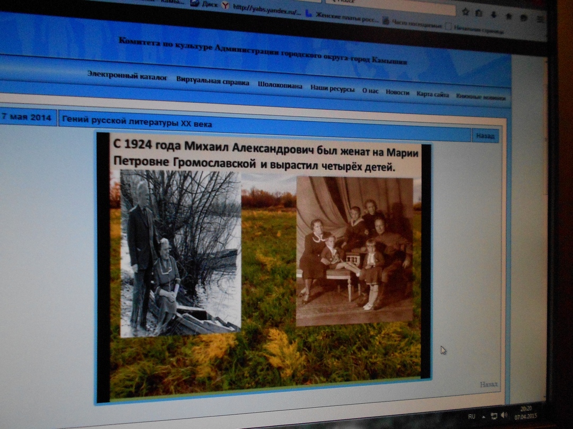Screen dimensions: 573x429
Task: Click the date 7 мая 2014
Action: pos(26,117)
